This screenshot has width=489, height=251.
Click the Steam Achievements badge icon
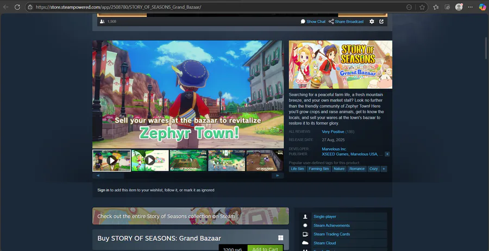coord(305,226)
